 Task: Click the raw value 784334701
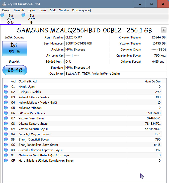coord(153,124)
